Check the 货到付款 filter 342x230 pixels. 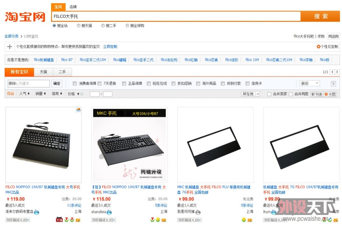pyautogui.click(x=223, y=83)
